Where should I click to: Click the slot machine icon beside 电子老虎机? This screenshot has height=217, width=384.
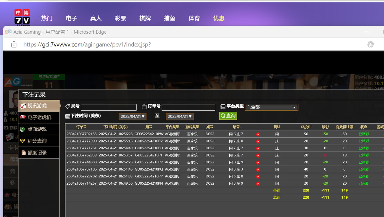pyautogui.click(x=23, y=117)
